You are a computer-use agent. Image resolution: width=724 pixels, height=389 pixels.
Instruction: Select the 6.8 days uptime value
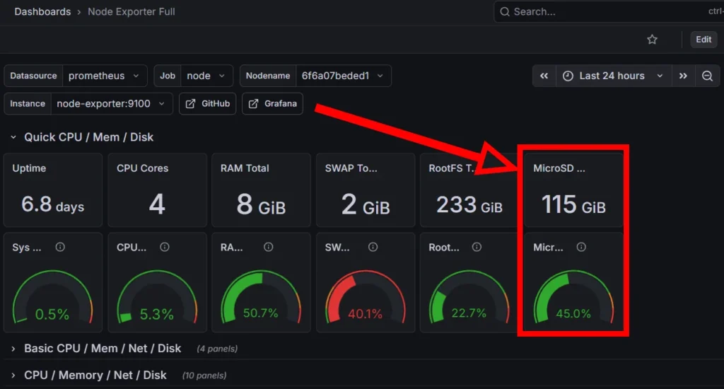coord(52,204)
